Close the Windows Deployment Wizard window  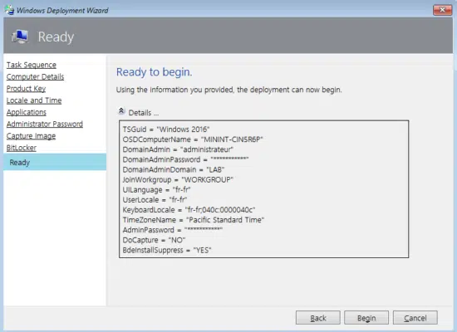[x=442, y=10]
